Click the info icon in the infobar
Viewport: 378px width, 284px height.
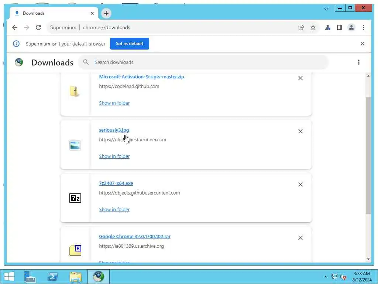coord(16,44)
